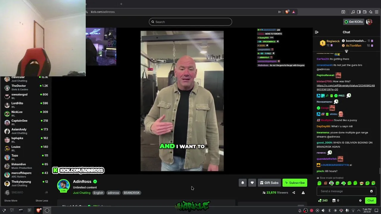The image size is (381, 214).
Task: Open the Brave Shields icon in address bar
Action: coord(287,12)
